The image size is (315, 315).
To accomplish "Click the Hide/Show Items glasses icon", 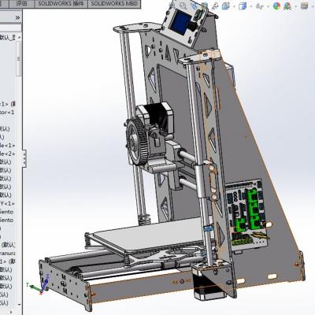I will (259, 6).
